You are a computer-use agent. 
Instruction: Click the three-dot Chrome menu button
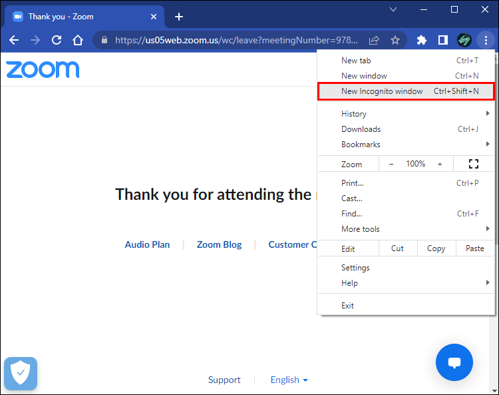coord(486,40)
